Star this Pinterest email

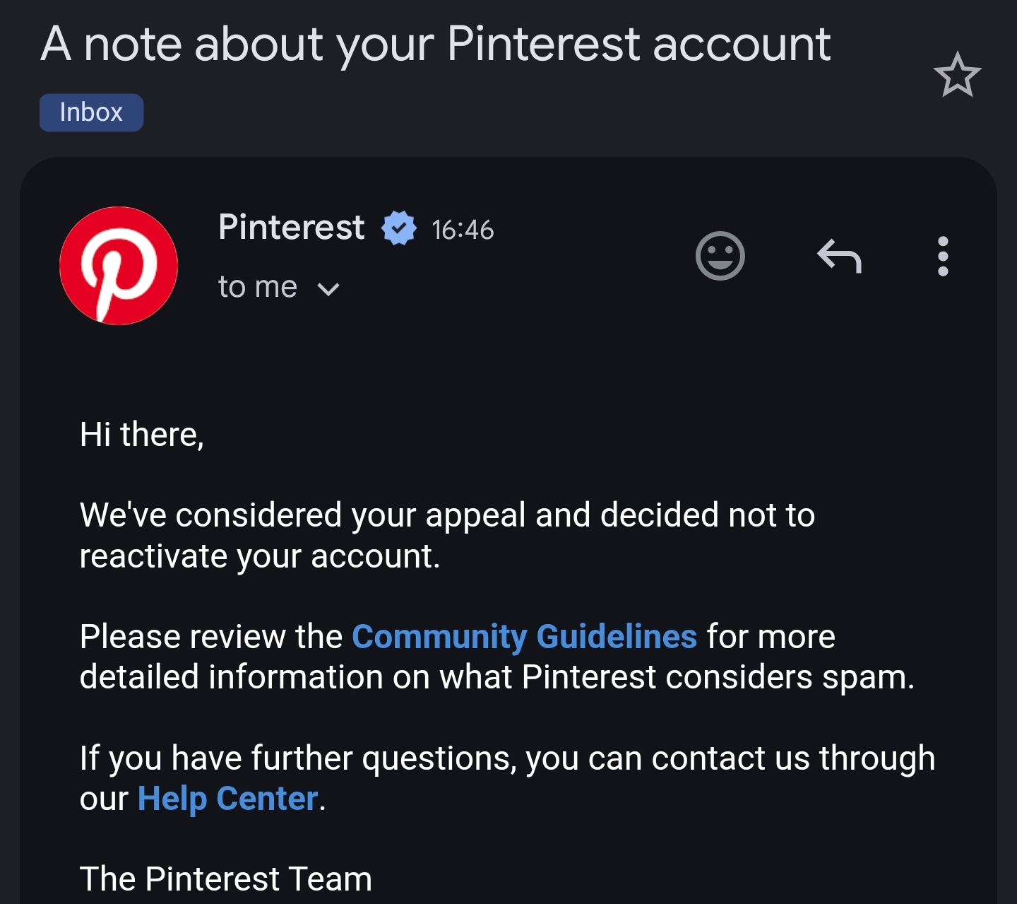coord(957,75)
